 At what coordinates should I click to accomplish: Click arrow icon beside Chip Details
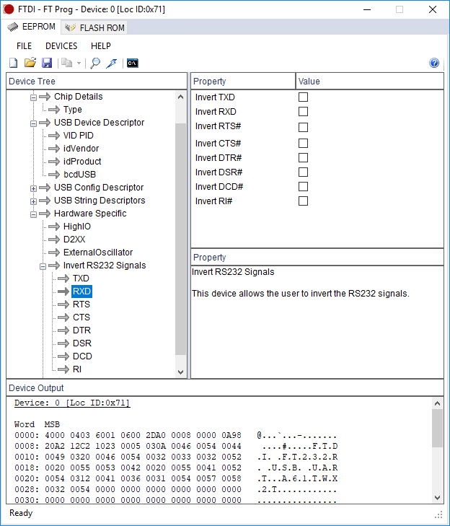45,97
